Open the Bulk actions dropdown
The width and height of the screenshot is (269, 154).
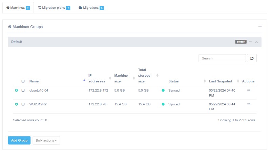[x=46, y=140]
